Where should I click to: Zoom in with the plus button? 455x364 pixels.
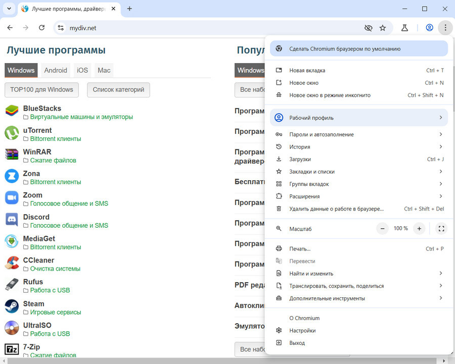point(419,229)
